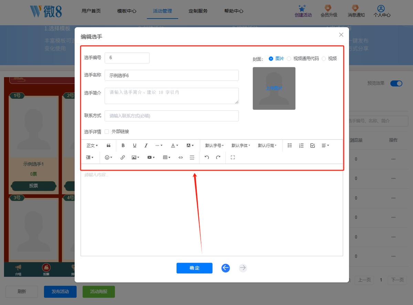413x305 pixels.
Task: Redo the last edit
Action: [218, 157]
